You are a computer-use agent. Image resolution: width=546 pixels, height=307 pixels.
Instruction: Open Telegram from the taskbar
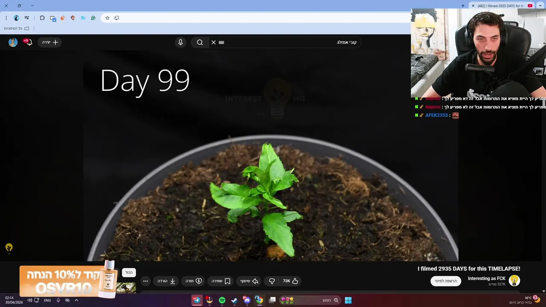pyautogui.click(x=197, y=300)
